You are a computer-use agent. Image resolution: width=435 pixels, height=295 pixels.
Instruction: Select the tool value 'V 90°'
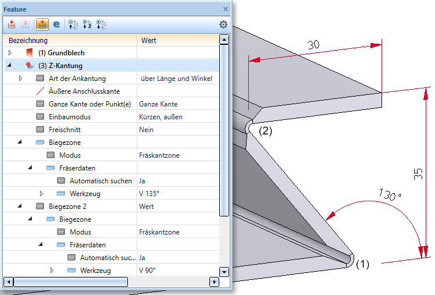tap(147, 271)
